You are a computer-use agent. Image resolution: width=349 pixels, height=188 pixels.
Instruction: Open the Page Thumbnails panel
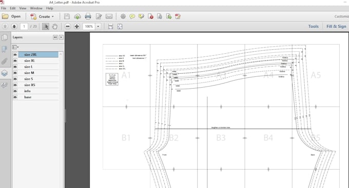pyautogui.click(x=5, y=37)
